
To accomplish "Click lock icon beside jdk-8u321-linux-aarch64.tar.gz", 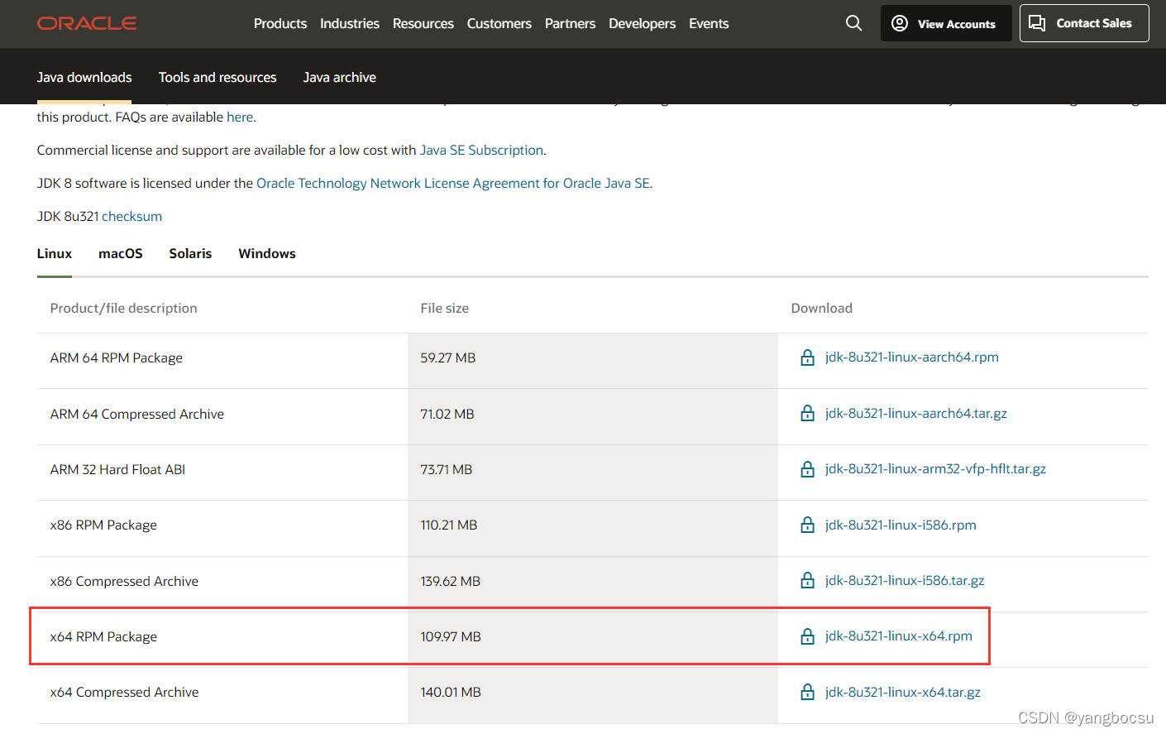I will (x=808, y=413).
